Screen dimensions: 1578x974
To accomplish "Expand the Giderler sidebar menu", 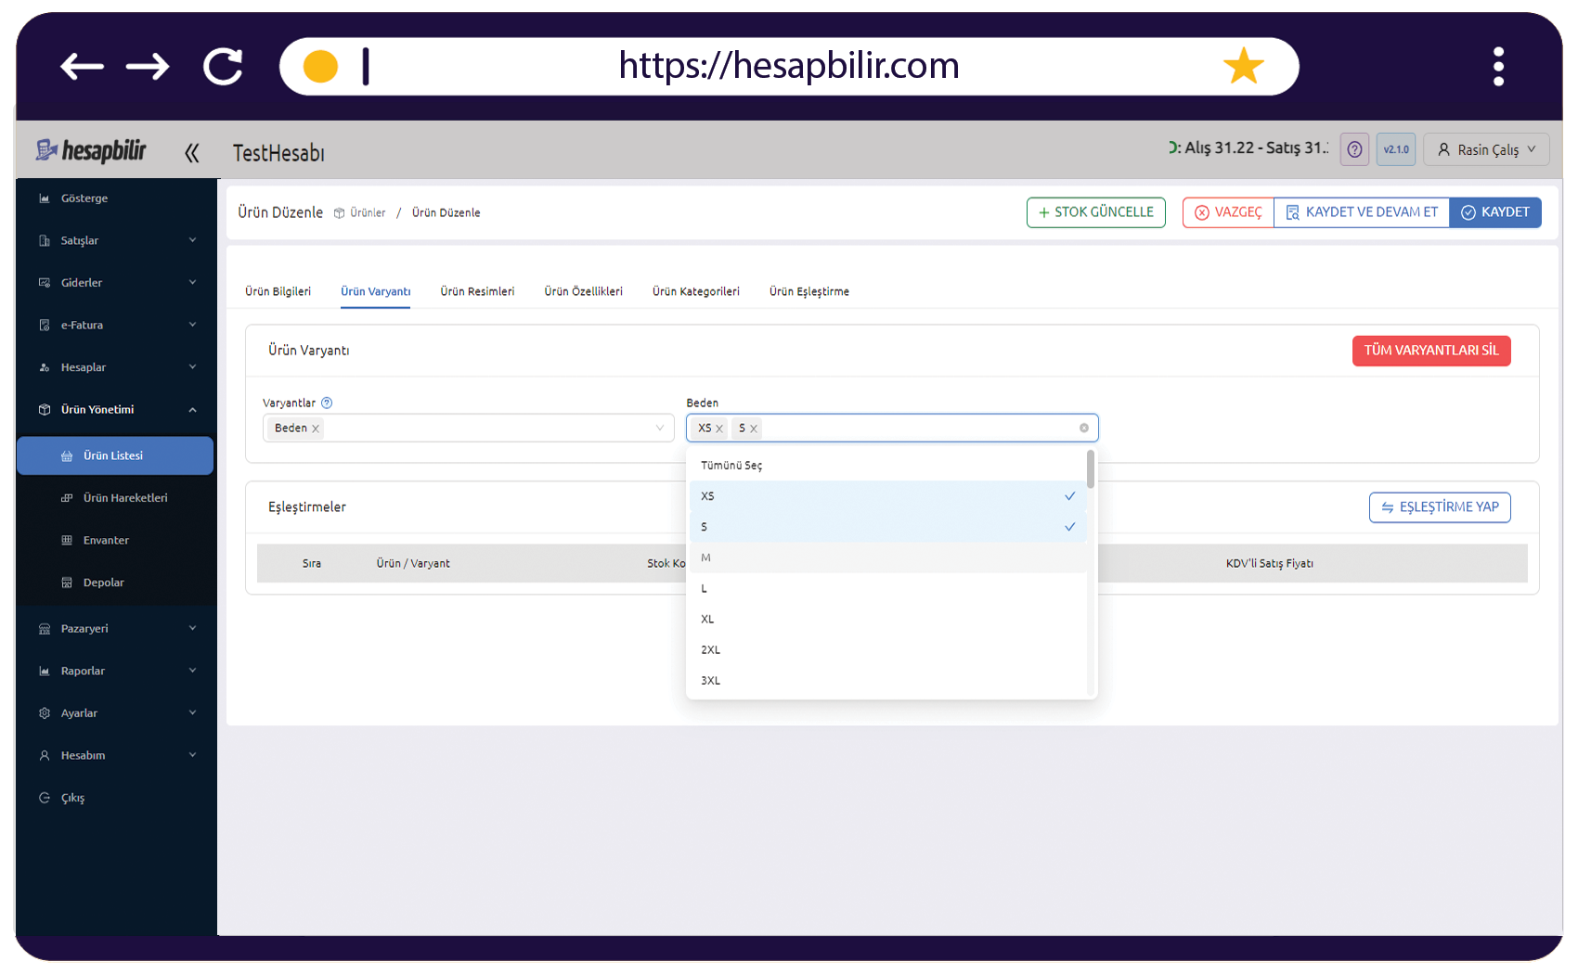I will tap(116, 283).
